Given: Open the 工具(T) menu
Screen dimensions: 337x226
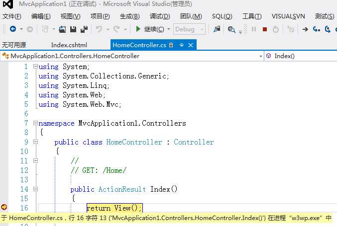Looking at the screenshot, I should 252,16.
